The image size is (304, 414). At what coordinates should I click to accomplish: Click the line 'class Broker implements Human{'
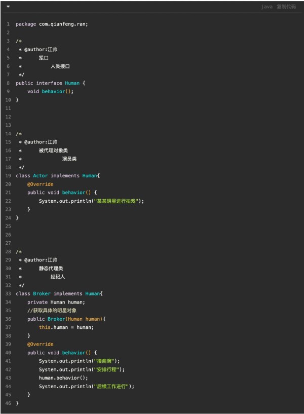point(59,293)
